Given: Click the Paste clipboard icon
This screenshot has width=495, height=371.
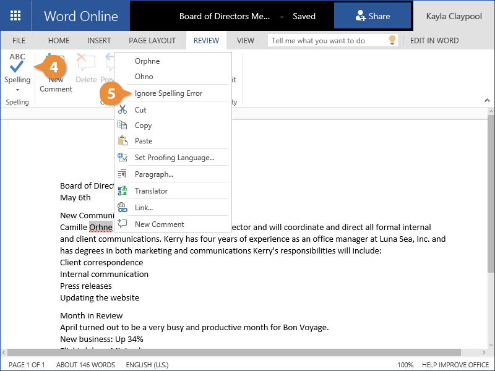Looking at the screenshot, I should pos(123,140).
